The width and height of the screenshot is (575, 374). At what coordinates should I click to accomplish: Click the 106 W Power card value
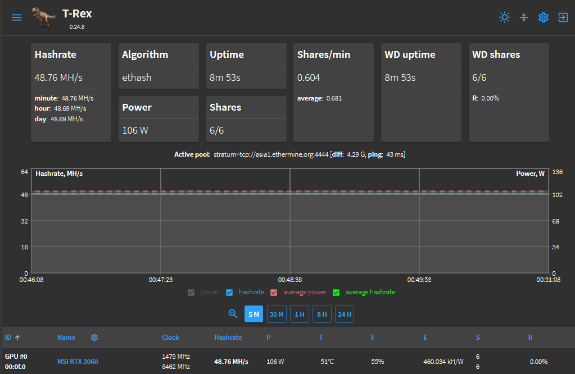click(135, 130)
